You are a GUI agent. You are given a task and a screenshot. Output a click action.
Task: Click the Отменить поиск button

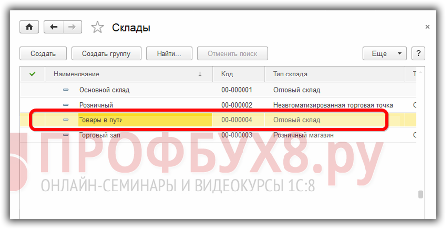click(x=232, y=53)
